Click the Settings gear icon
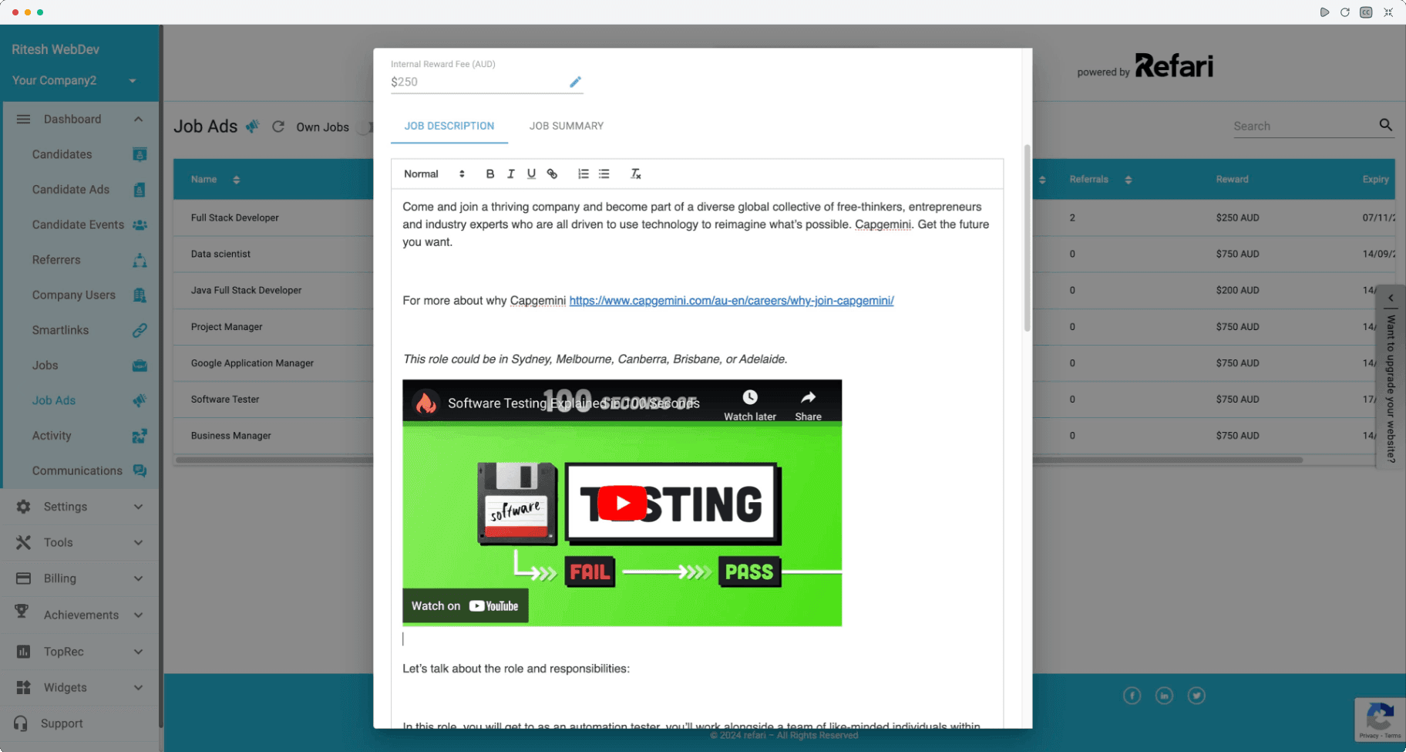 click(23, 507)
